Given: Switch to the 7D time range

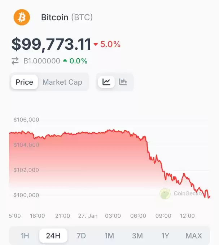Looking at the screenshot, I should 81,236.
